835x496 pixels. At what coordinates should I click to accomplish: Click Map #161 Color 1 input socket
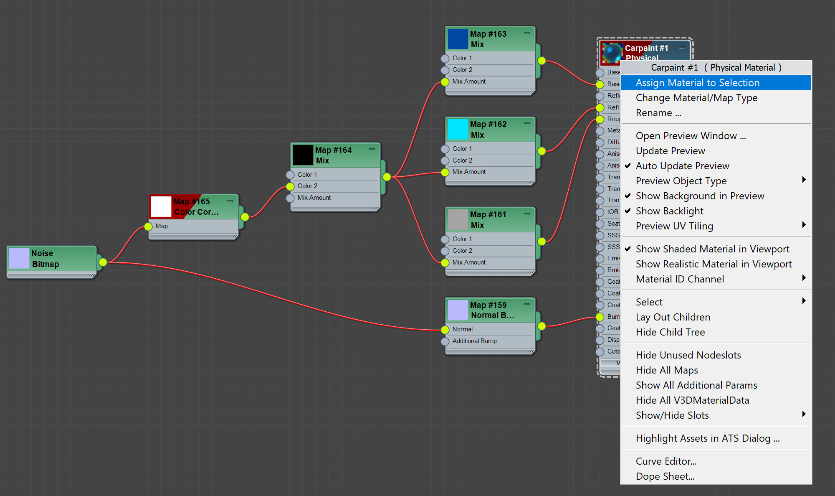[445, 239]
